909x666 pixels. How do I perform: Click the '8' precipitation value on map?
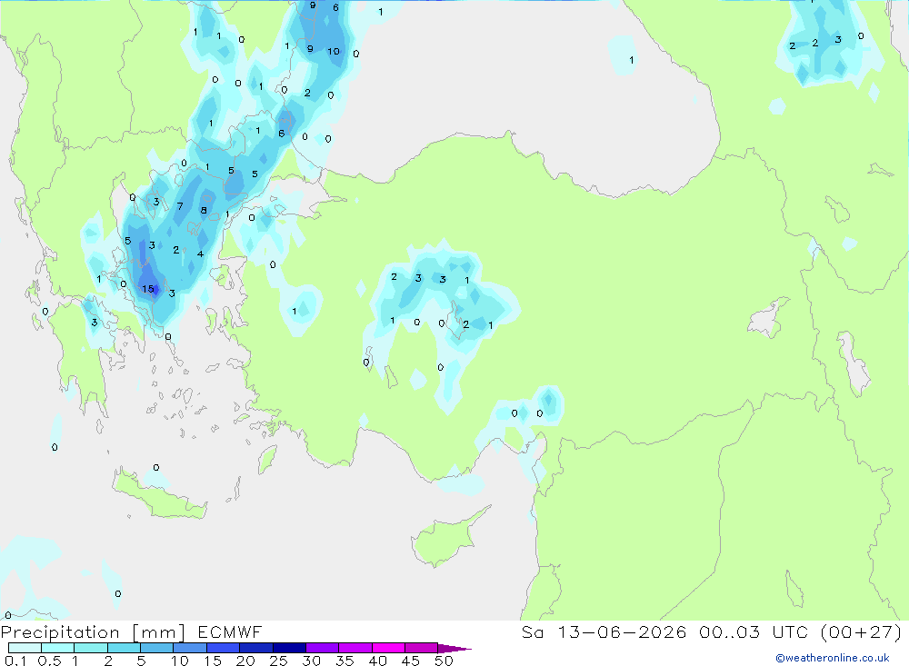[204, 211]
